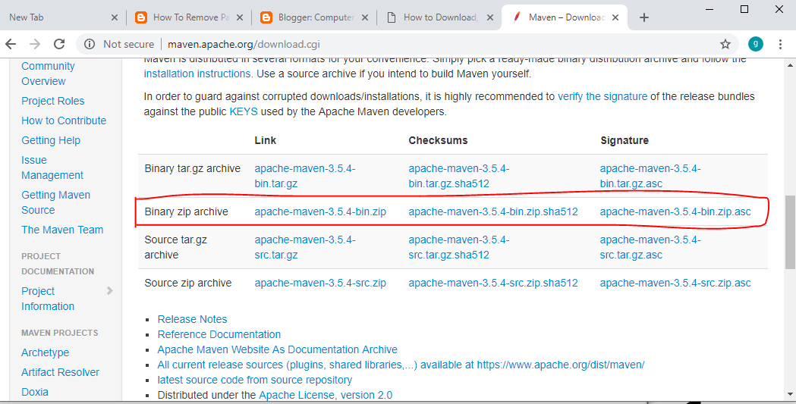Image resolution: width=796 pixels, height=404 pixels.
Task: Click the page vertical scrollbar thumb
Action: [x=790, y=232]
